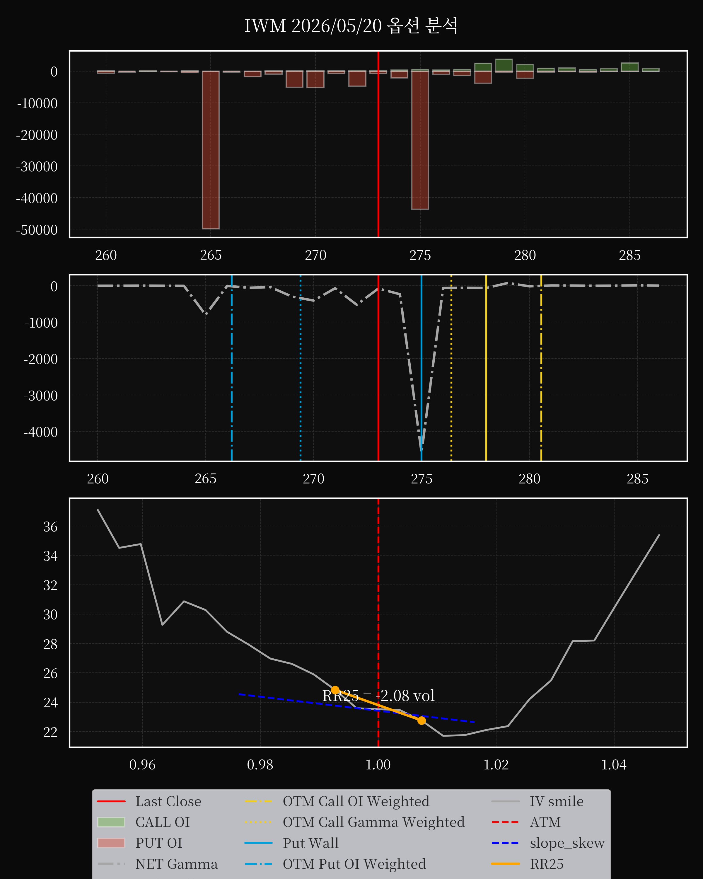
Task: Click the 22 y-axis label in IV chart
Action: click(x=51, y=732)
